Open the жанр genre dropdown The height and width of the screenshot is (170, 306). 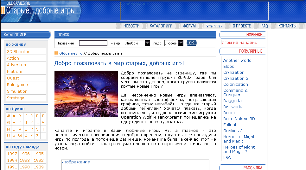137,43
